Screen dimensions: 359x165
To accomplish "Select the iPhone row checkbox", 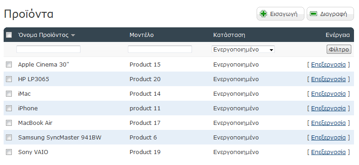I will [9, 108].
